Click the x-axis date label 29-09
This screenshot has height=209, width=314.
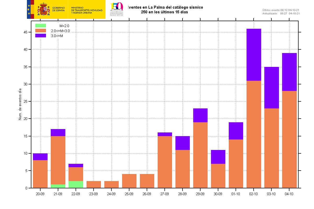[200, 194]
